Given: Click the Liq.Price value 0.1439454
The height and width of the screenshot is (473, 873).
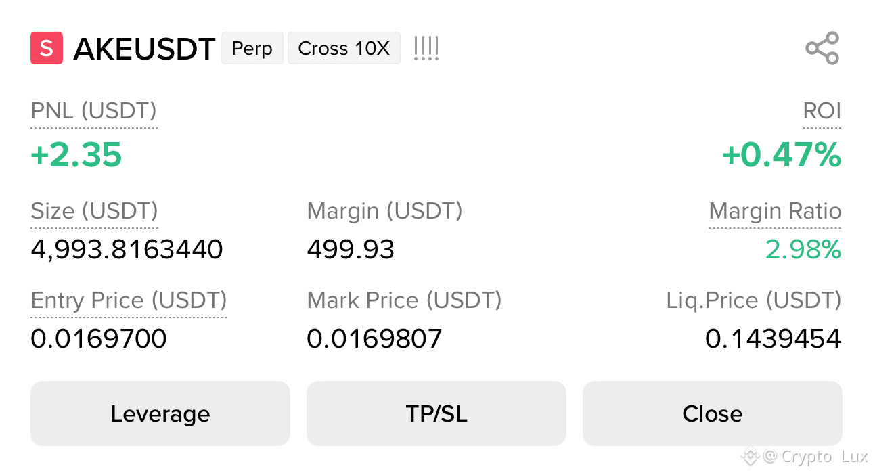Looking at the screenshot, I should pyautogui.click(x=774, y=338).
